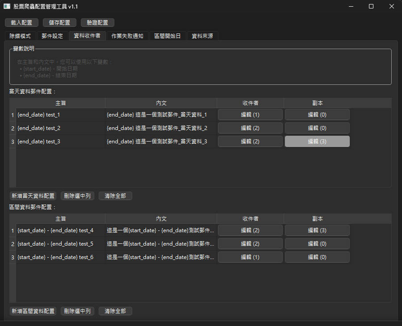Viewport: 402px width, 326px height.
Task: Switch to the 除錯模式 tab
Action: [20, 36]
